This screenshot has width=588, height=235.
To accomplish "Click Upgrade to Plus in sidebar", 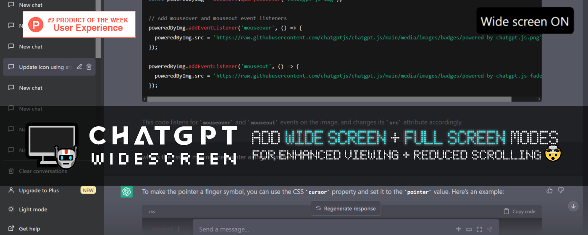I will (x=39, y=191).
